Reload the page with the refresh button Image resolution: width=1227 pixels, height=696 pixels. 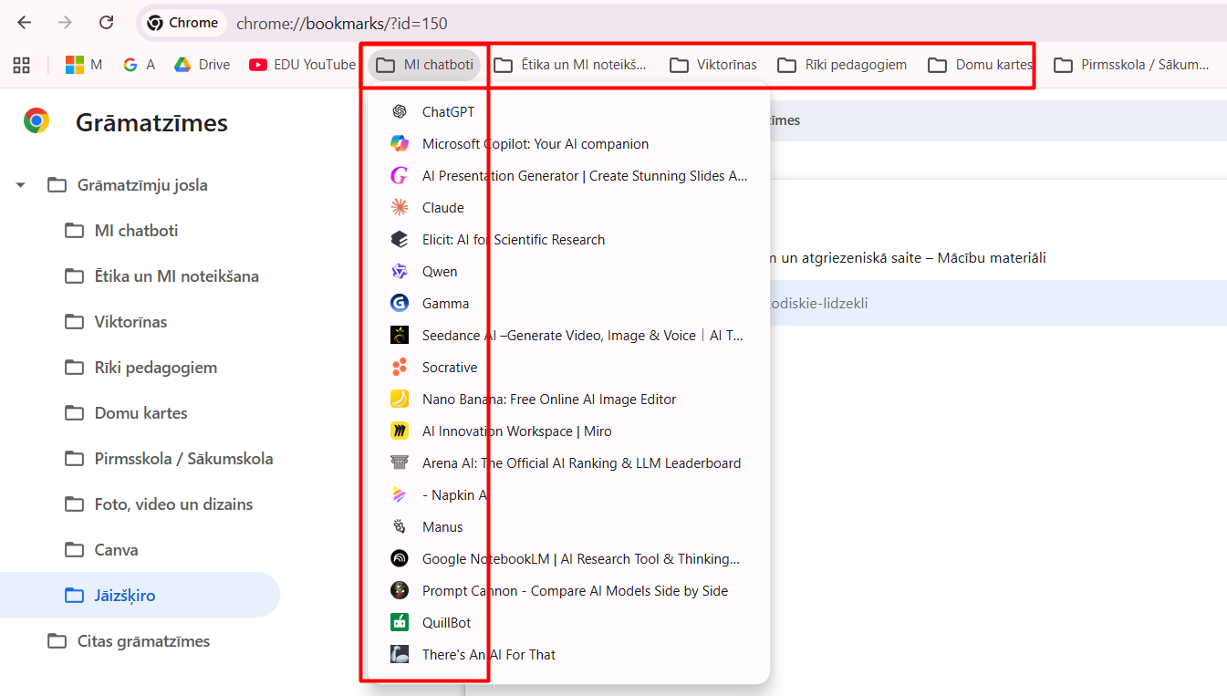[x=106, y=23]
